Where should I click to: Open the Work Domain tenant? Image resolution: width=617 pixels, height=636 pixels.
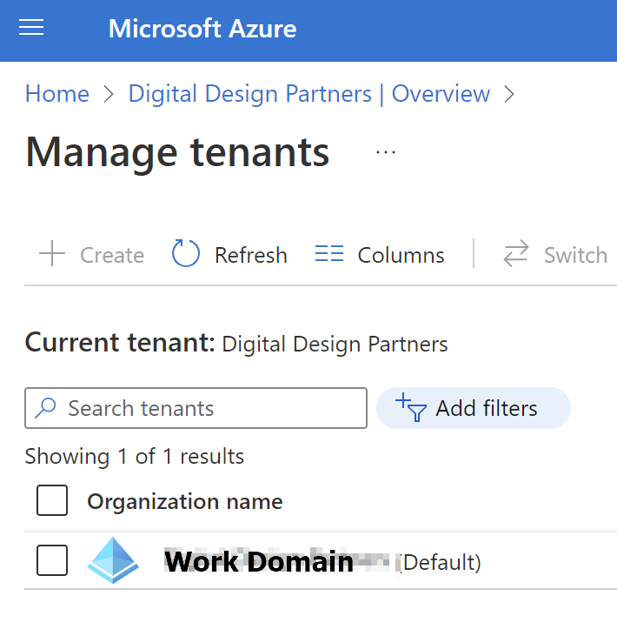[x=258, y=562]
